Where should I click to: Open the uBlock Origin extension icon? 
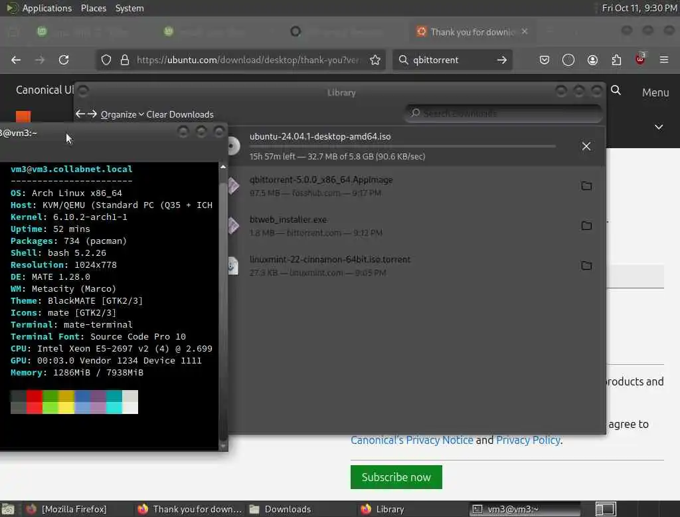coord(641,59)
